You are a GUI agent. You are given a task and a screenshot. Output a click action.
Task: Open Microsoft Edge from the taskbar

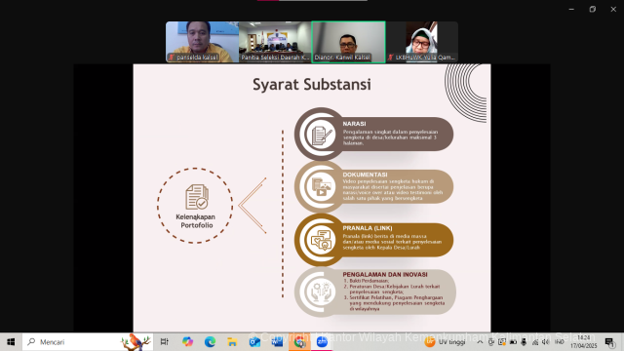click(x=211, y=342)
